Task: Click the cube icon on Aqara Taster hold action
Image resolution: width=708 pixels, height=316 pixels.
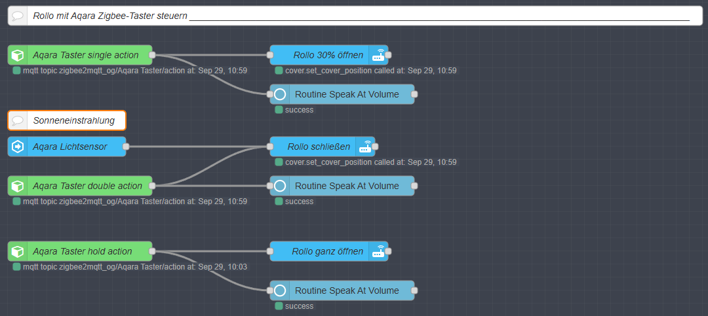Action: point(18,252)
